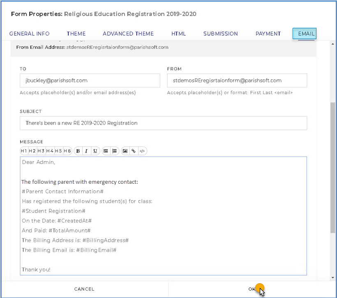This screenshot has width=337, height=298.
Task: Cancel the form properties dialog
Action: click(84, 289)
